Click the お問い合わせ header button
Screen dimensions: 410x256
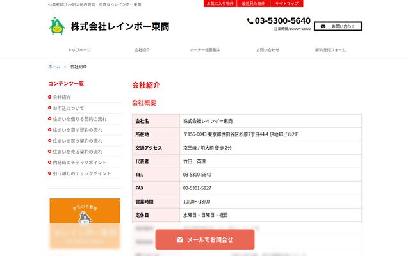(338, 26)
